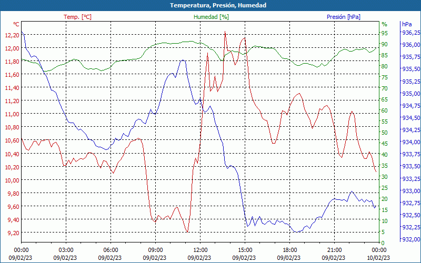Click temperature axis value 9,60
Image resolution: width=421 pixels, height=263 pixels.
tap(14, 206)
